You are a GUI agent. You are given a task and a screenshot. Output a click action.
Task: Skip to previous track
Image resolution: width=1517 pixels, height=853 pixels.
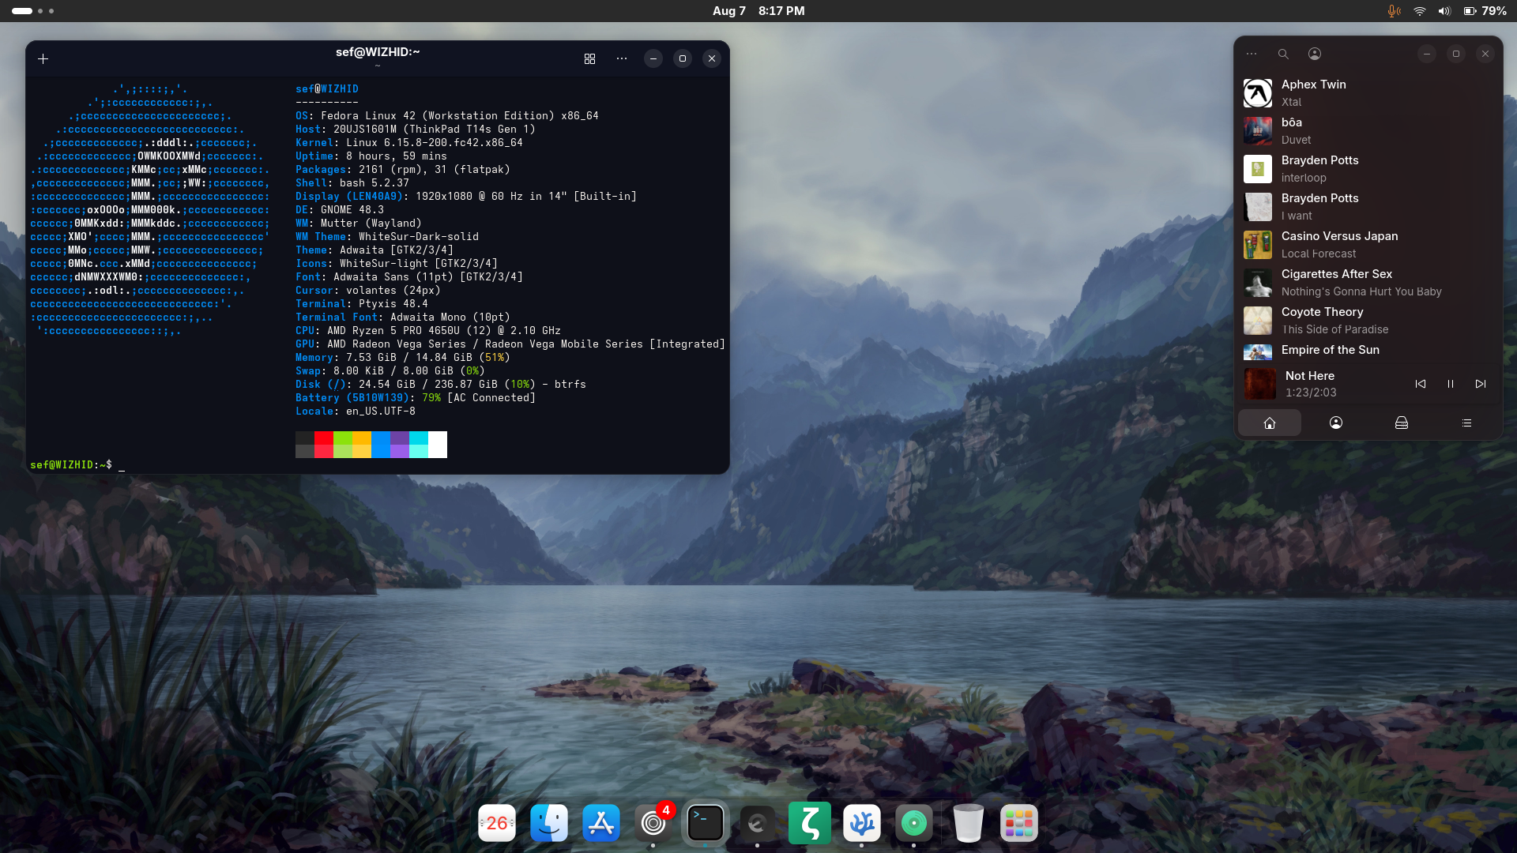[1421, 384]
